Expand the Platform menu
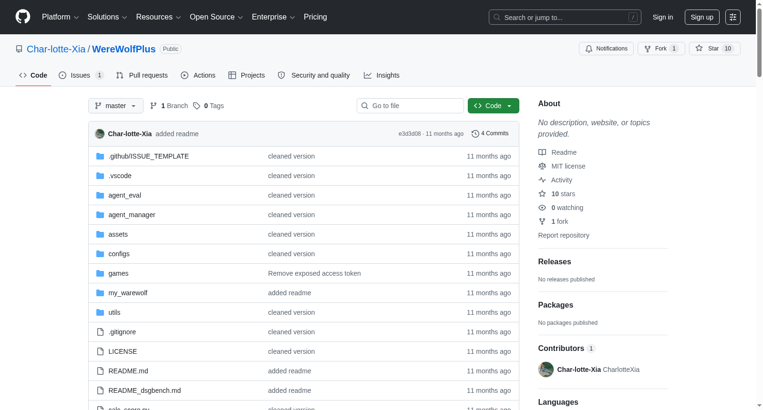The height and width of the screenshot is (410, 763). pyautogui.click(x=60, y=17)
